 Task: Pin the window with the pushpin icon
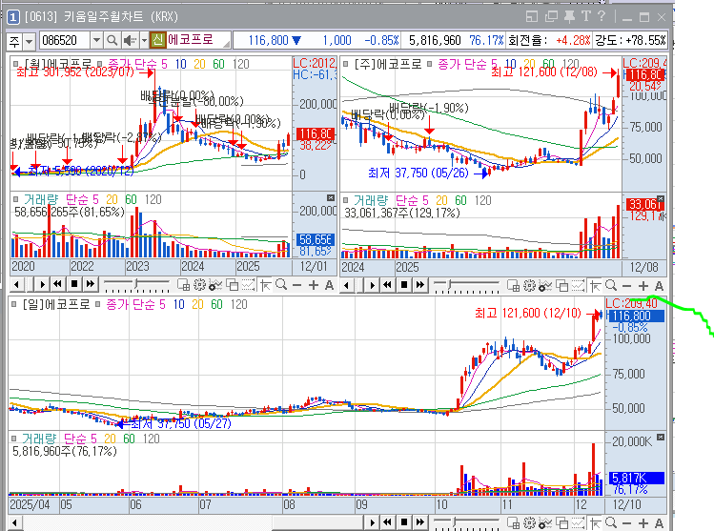pyautogui.click(x=569, y=17)
